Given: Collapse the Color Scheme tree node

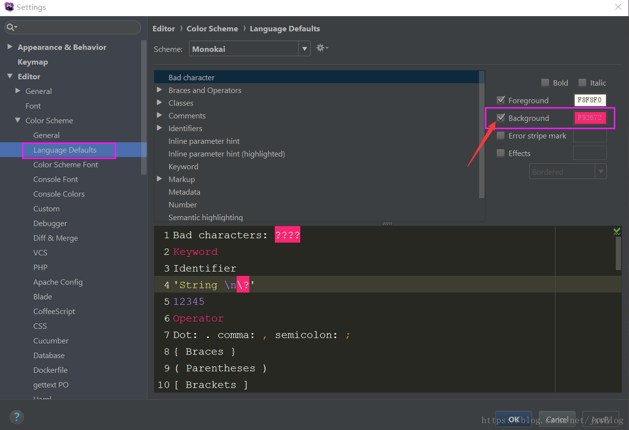Looking at the screenshot, I should (x=18, y=120).
